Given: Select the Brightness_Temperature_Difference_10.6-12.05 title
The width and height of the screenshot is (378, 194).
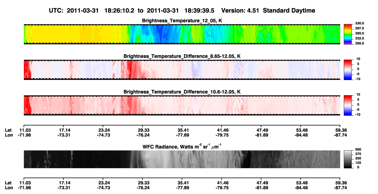Looking at the screenshot, I should (182, 92).
